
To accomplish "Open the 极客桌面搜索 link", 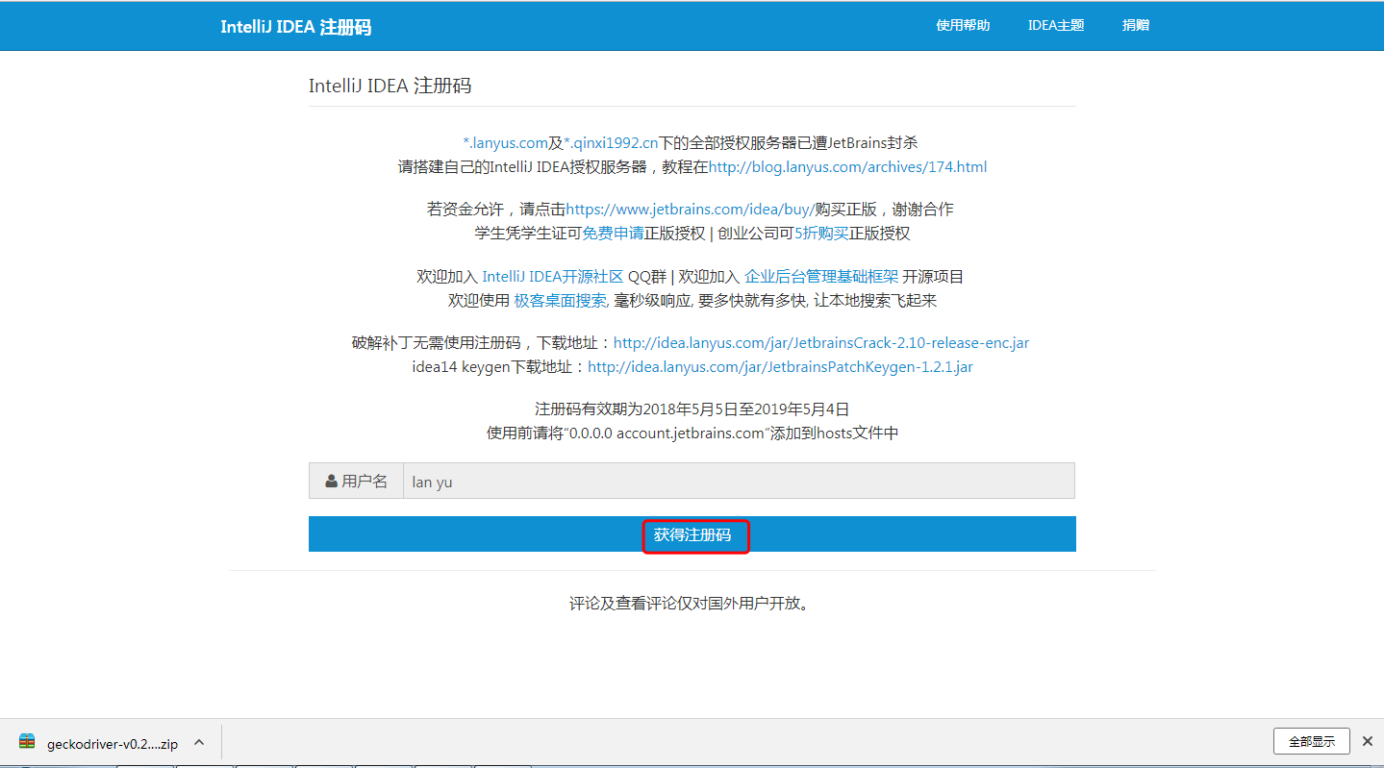I will (x=561, y=300).
